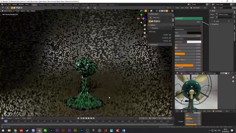
Task: Click the Base Color swatch on Principled node
Action: 194,33
